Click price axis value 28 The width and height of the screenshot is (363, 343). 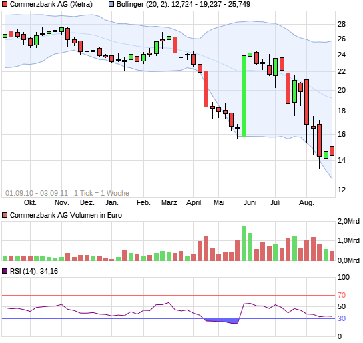(342, 24)
